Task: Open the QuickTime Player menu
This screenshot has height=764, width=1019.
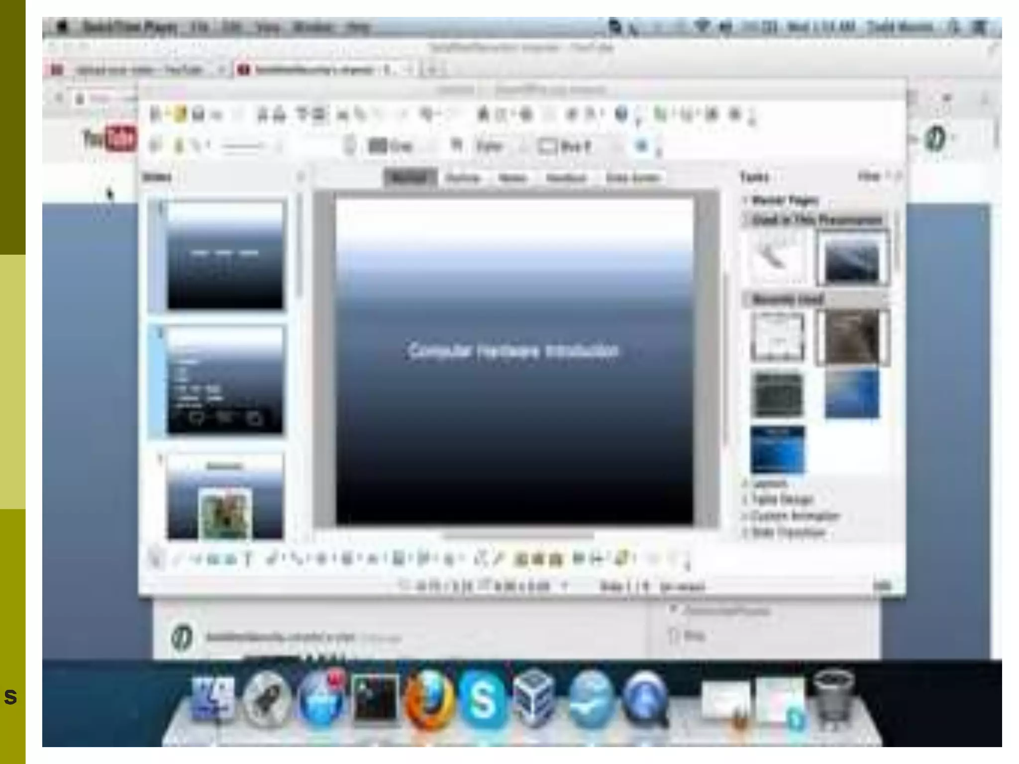Action: (x=129, y=27)
